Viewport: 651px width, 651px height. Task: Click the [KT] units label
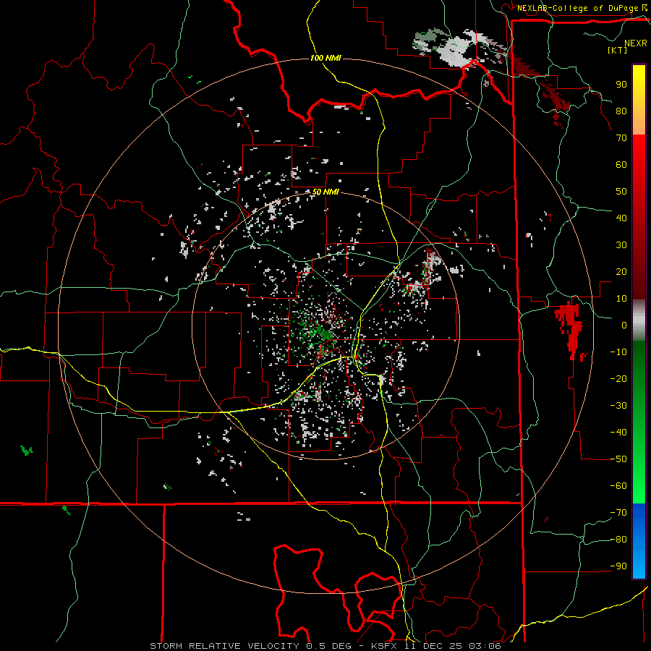point(617,50)
